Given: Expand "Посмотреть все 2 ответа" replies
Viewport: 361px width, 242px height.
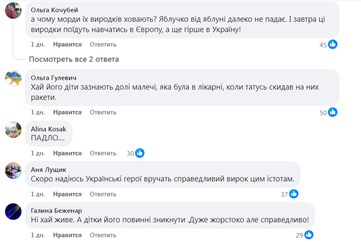Looking at the screenshot, I should tap(74, 59).
